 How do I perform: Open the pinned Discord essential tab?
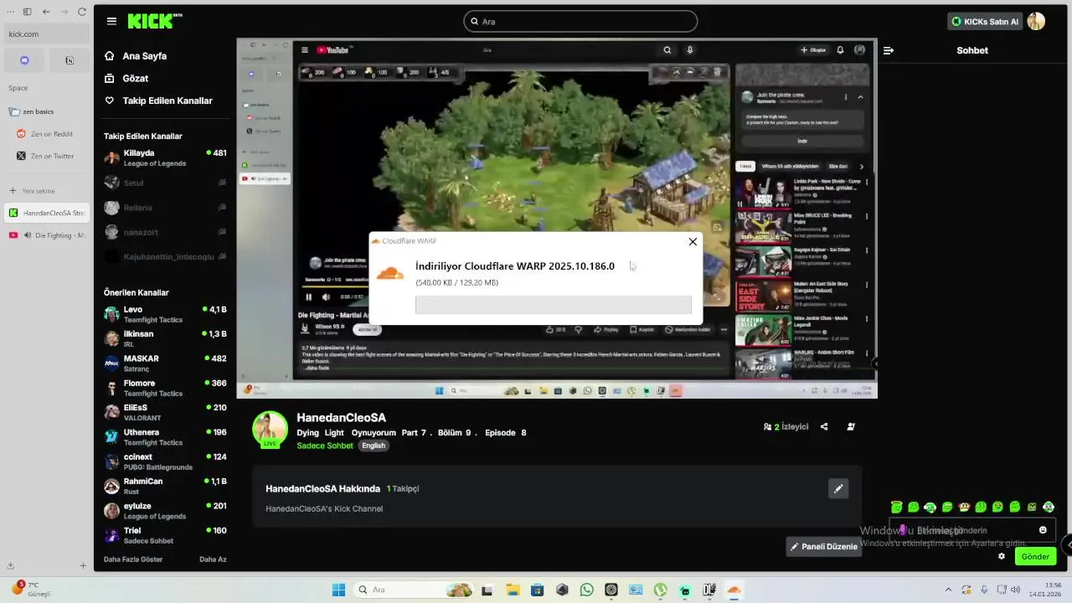(25, 60)
